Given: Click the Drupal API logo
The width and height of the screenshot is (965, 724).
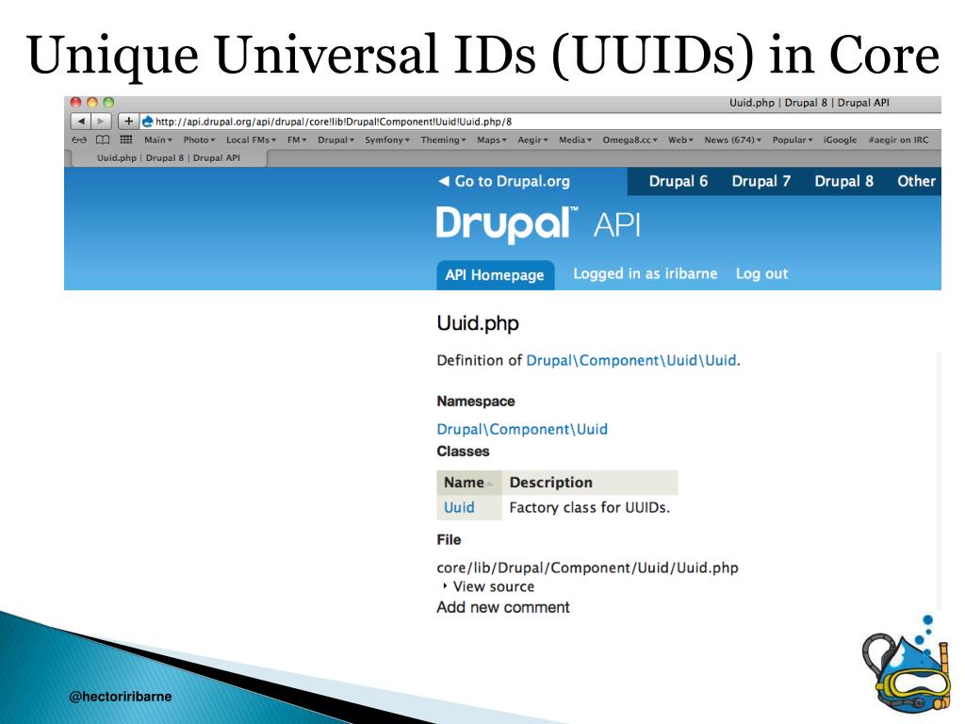Looking at the screenshot, I should (538, 224).
